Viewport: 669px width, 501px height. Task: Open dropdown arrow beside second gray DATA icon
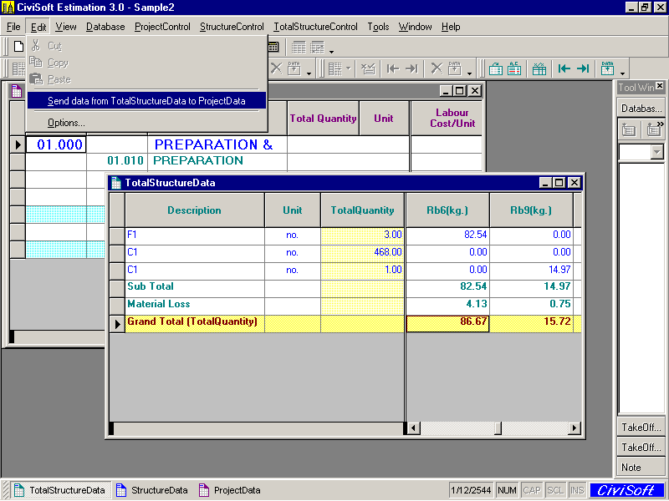[469, 73]
